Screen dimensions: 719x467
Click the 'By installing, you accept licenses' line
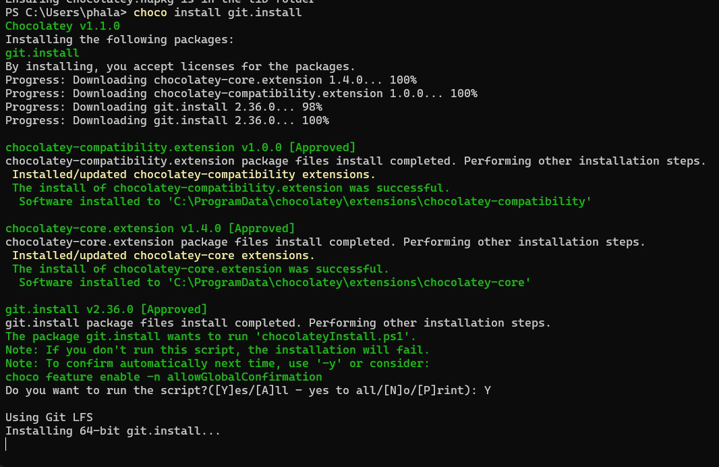coord(180,66)
